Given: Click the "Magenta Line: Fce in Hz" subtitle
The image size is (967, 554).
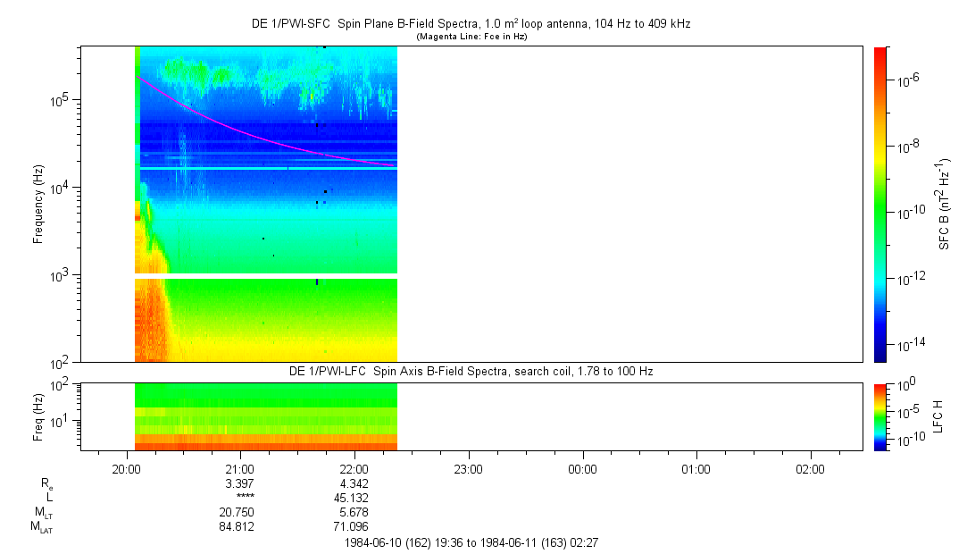Looking at the screenshot, I should click(x=471, y=37).
